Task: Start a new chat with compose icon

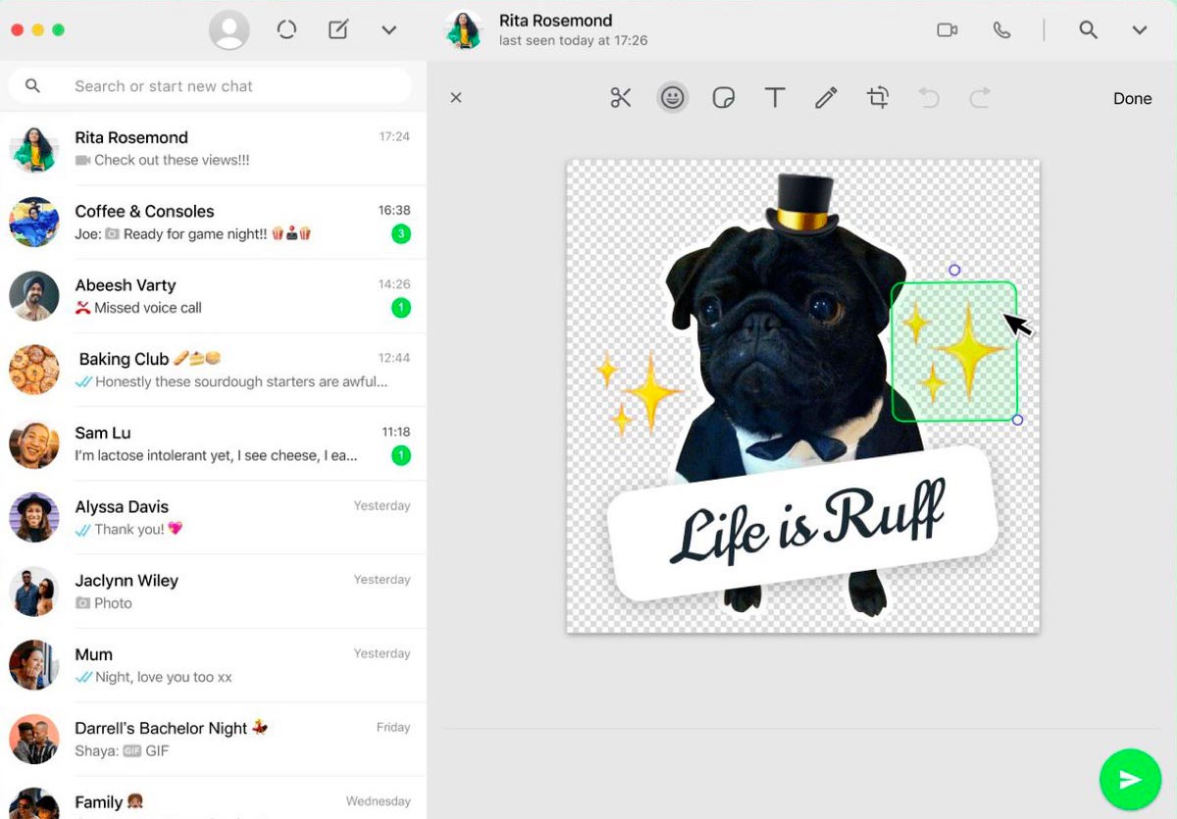Action: [338, 30]
